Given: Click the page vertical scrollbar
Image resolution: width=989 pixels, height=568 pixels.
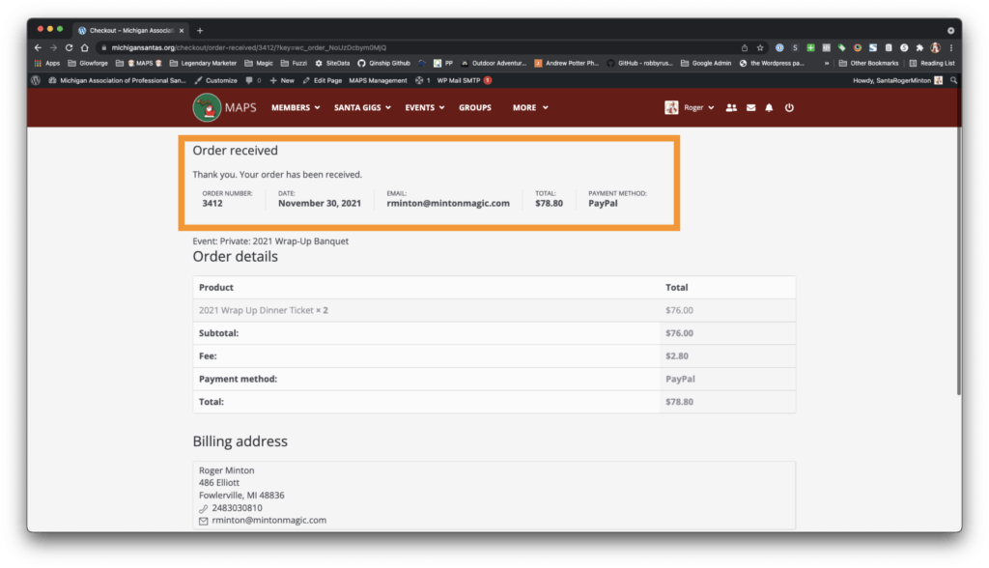Looking at the screenshot, I should [x=959, y=262].
